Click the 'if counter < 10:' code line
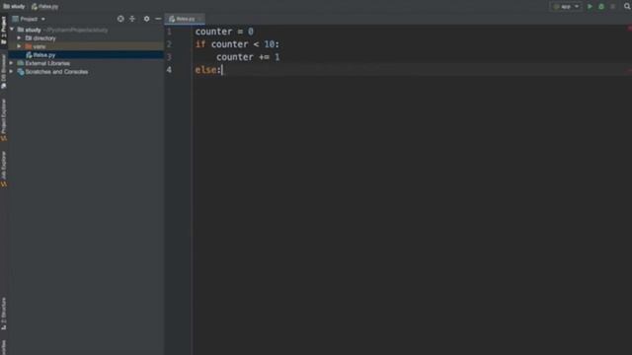 pyautogui.click(x=237, y=44)
